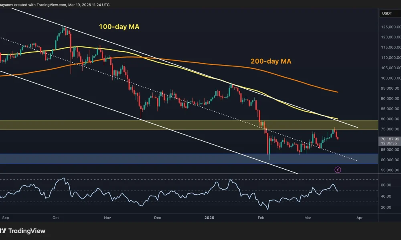Click the purple lightning quick-trade icon
Screen dimensions: 401x240
(x=338, y=169)
